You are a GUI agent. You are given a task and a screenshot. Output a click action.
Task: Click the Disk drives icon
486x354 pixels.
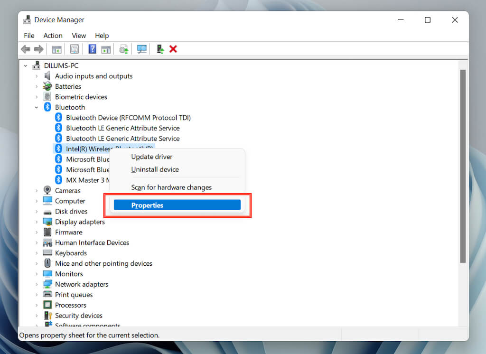[47, 212]
